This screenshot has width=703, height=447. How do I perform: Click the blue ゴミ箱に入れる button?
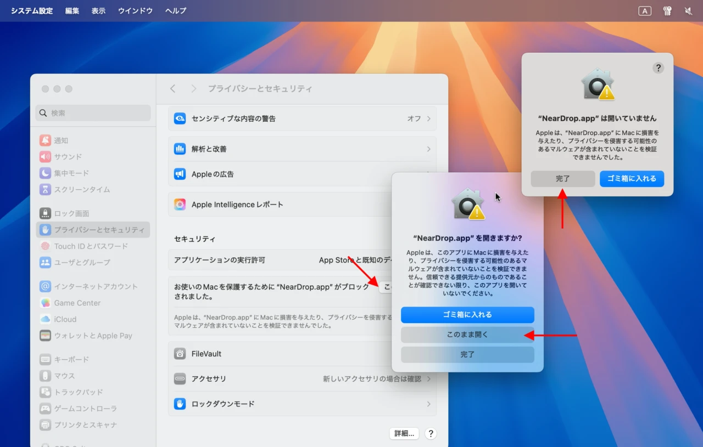467,315
